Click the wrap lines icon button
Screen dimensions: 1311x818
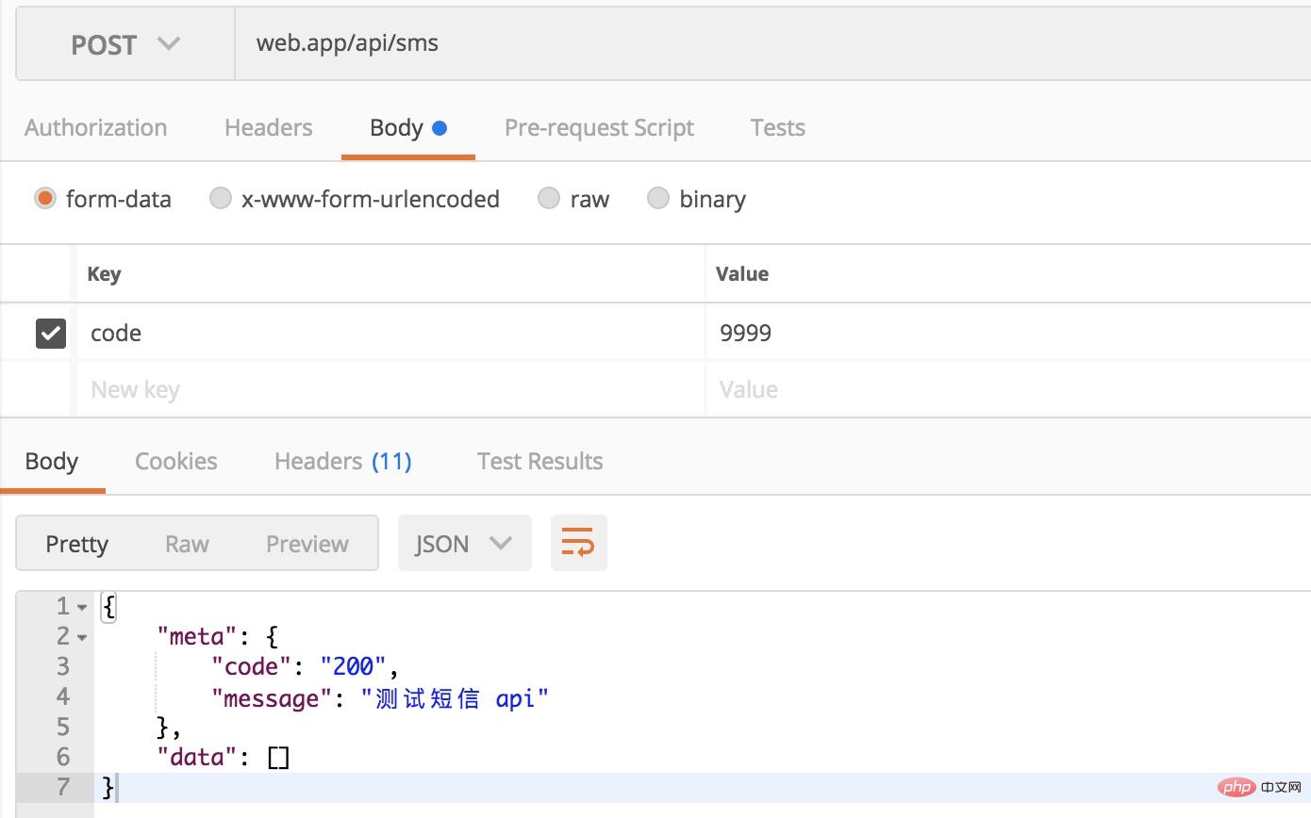[x=578, y=543]
